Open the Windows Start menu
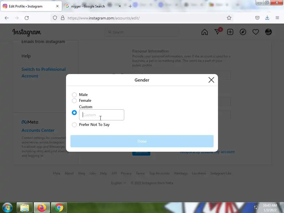Screen dimensions: 284x213 [7, 207]
